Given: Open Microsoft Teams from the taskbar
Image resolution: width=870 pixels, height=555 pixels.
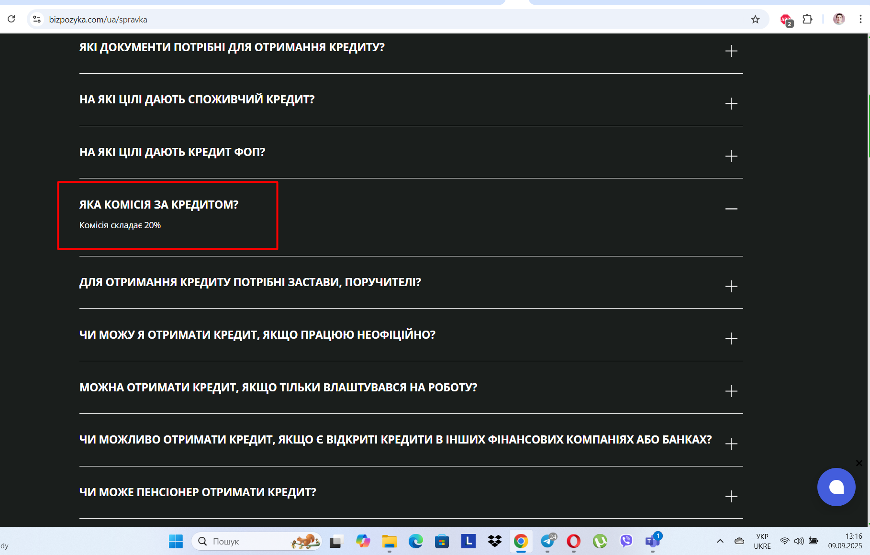Looking at the screenshot, I should (x=653, y=541).
